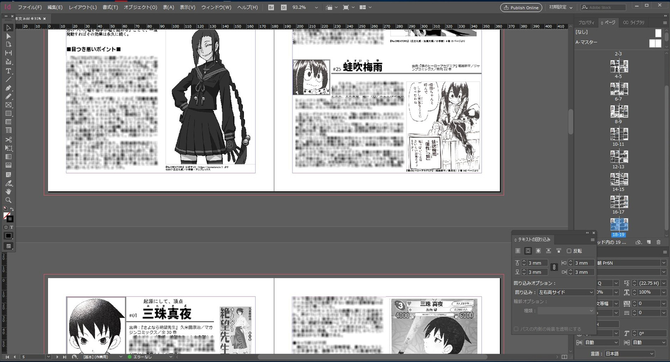Switch to プロパティ tab

[586, 22]
